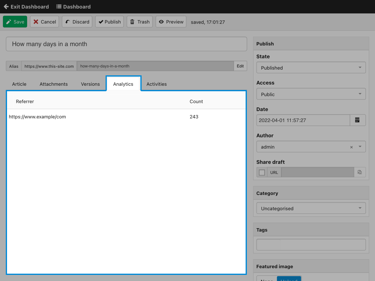Copy the share draft URL icon
The height and width of the screenshot is (281, 375).
pos(360,172)
